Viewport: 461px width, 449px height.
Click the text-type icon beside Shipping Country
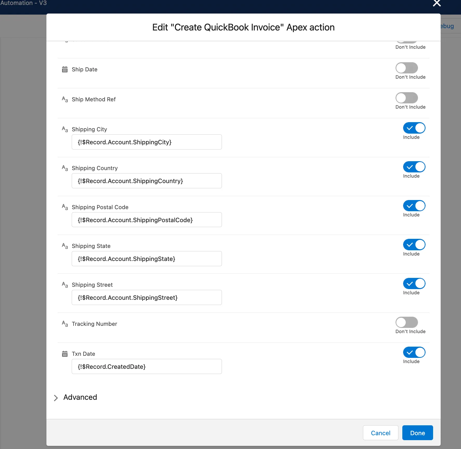coord(65,168)
